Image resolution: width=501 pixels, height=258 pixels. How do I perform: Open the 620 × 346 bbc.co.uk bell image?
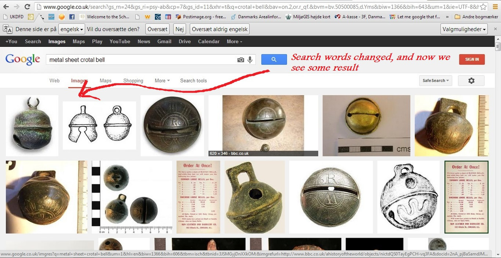point(263,126)
